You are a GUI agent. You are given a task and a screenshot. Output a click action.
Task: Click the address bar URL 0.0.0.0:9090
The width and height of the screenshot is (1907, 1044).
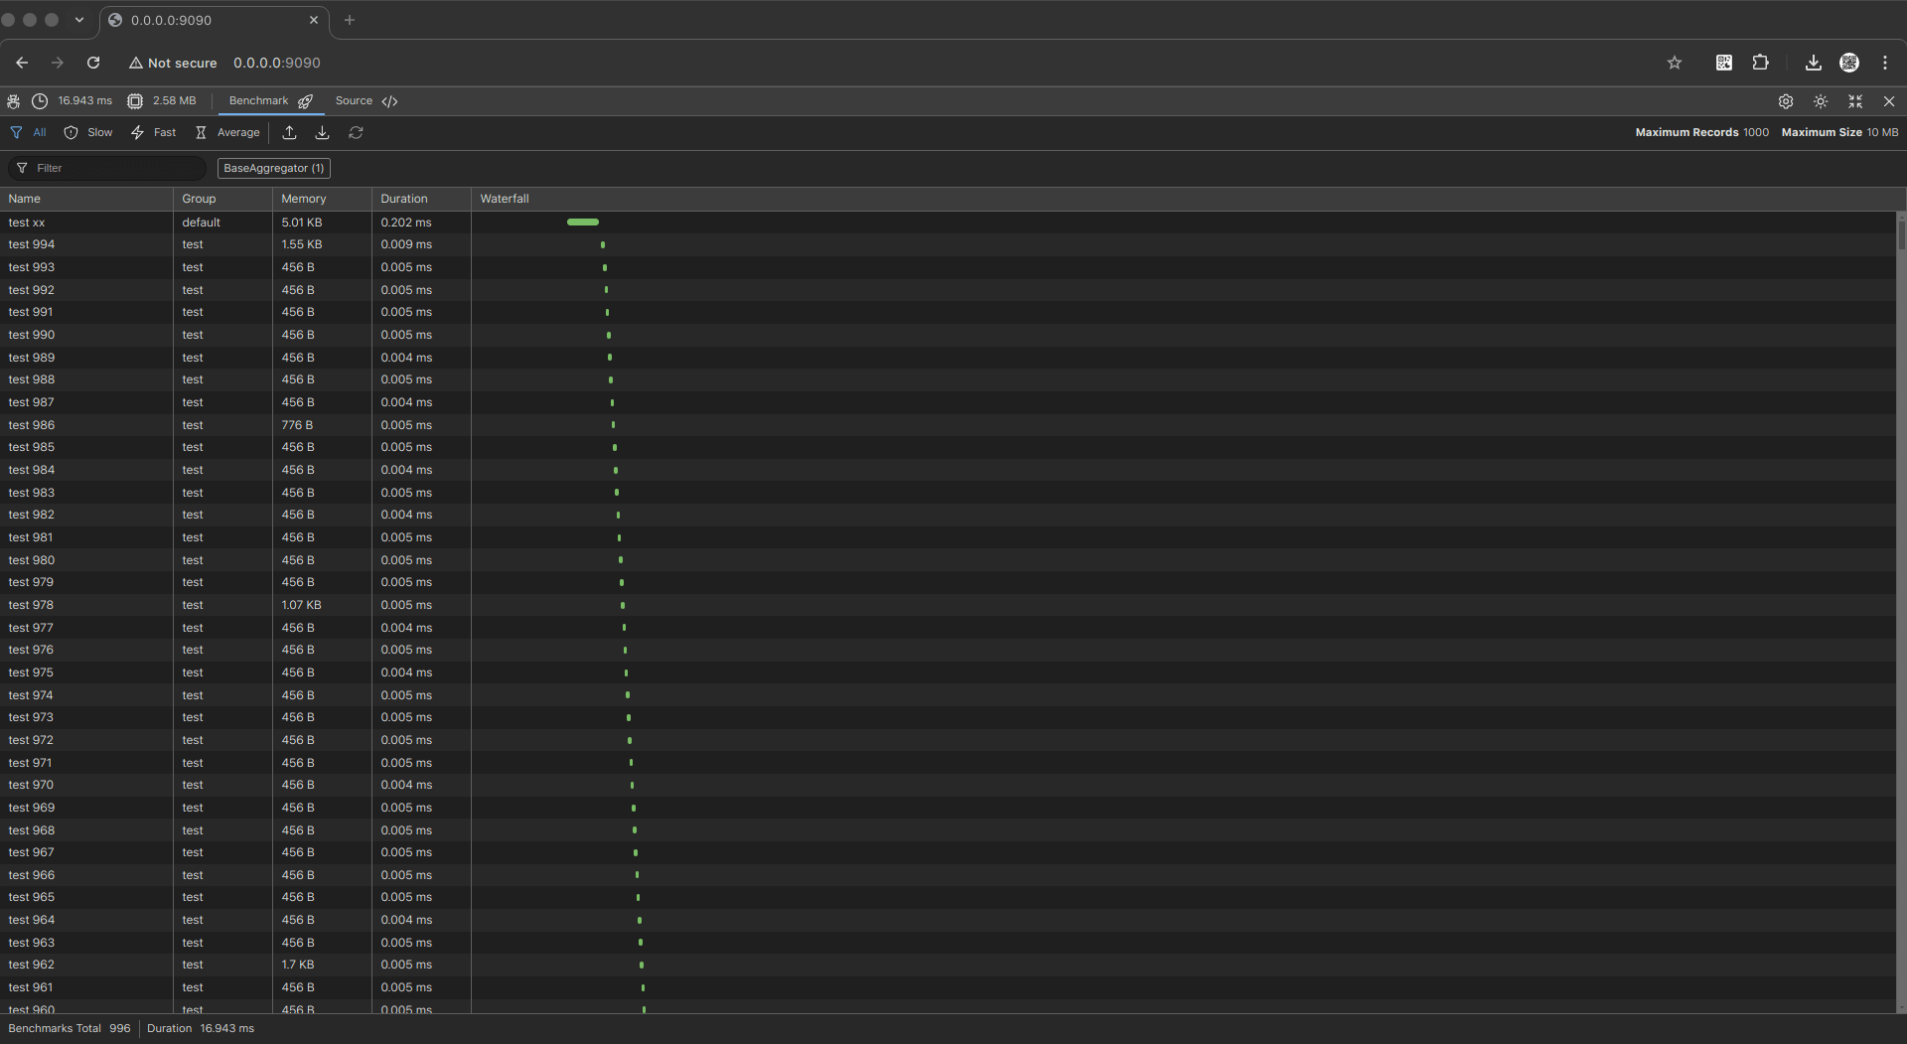pos(277,63)
